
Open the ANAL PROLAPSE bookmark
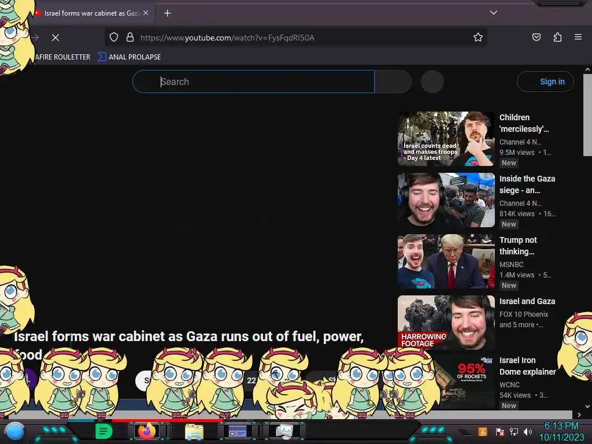pos(129,57)
